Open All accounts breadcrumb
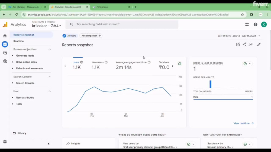 38,22
